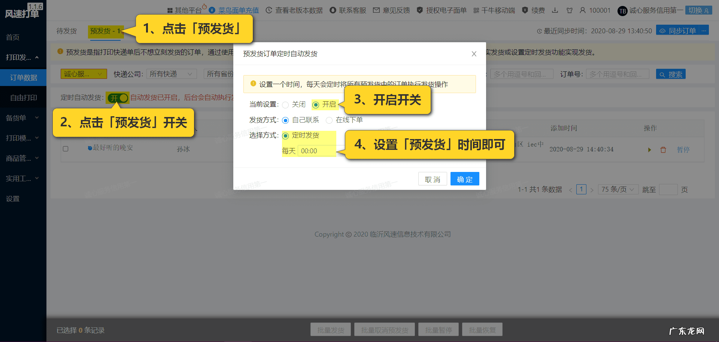Open the 千牛移动端 mobile option

click(x=477, y=10)
